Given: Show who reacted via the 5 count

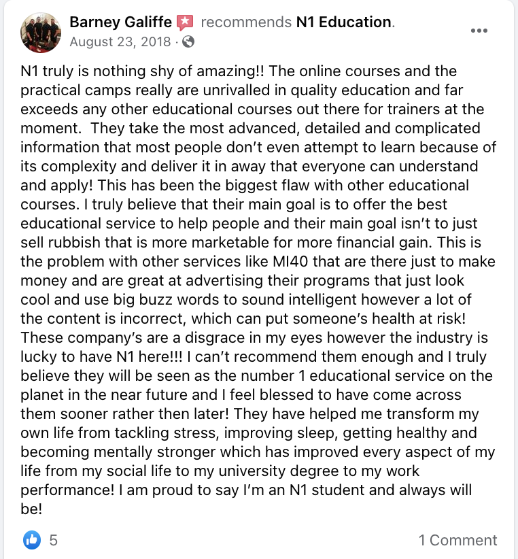Looking at the screenshot, I should point(54,540).
